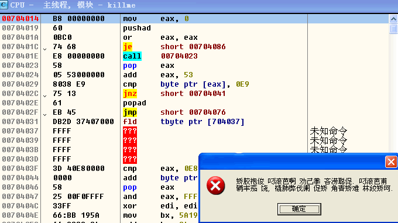Image resolution: width=398 pixels, height=223 pixels.
Task: Click the red error icon in the dialog
Action: tap(215, 185)
